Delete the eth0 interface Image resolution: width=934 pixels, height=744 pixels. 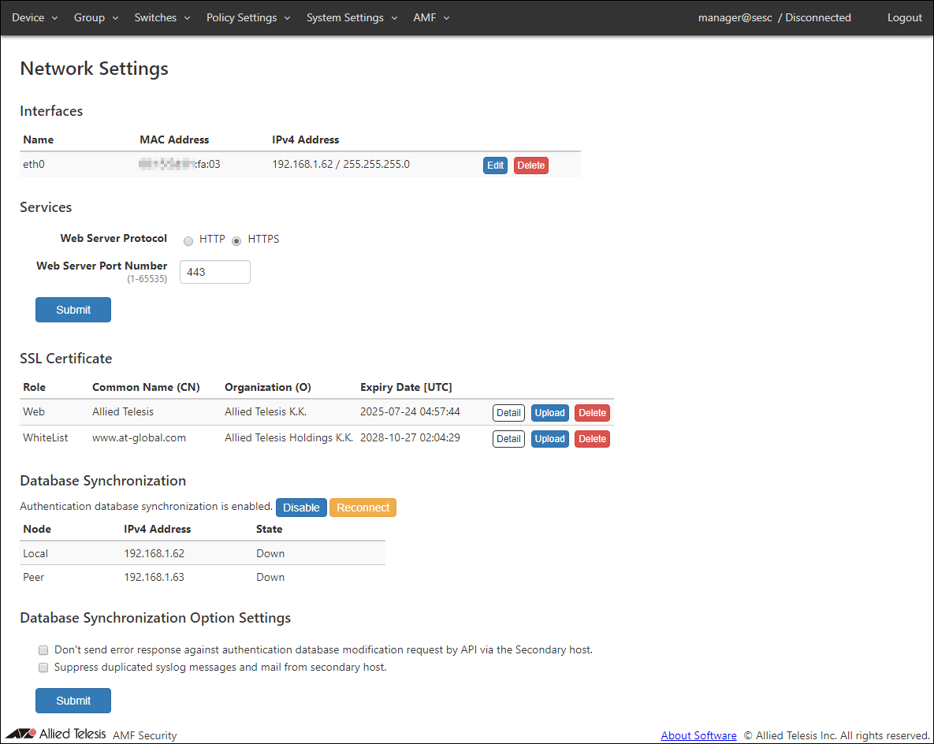coord(530,166)
